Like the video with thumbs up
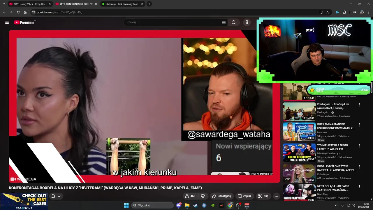This screenshot has width=373, height=210. (190, 196)
